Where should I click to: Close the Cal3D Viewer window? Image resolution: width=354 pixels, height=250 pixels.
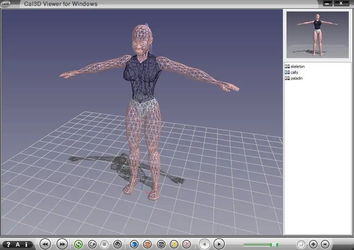[x=341, y=3]
